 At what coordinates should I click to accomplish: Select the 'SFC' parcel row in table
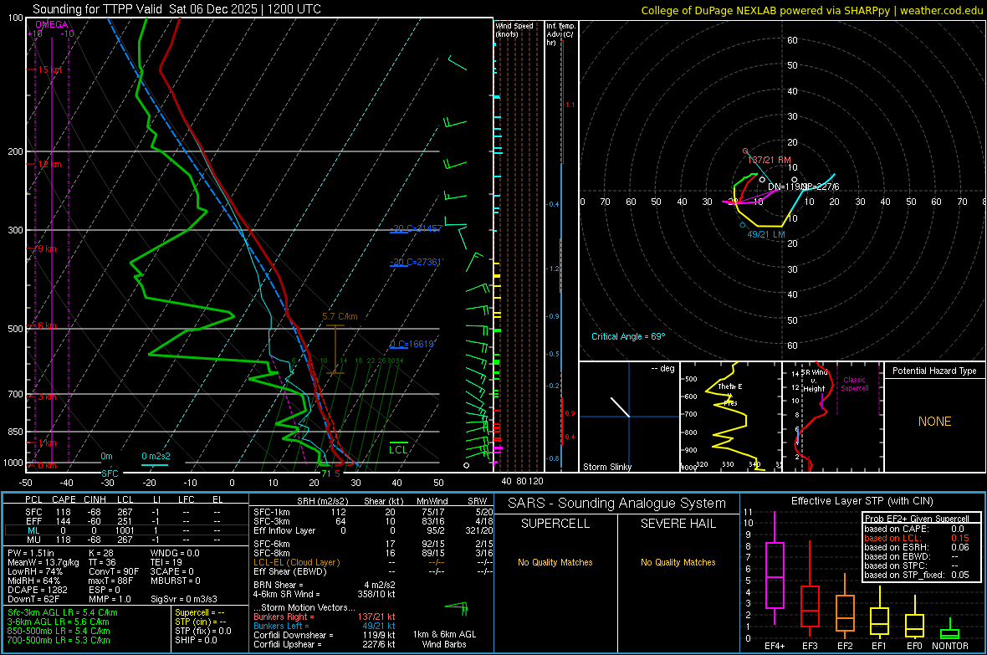126,512
